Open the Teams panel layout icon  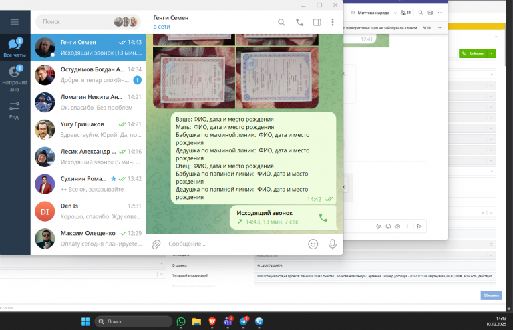430,13
